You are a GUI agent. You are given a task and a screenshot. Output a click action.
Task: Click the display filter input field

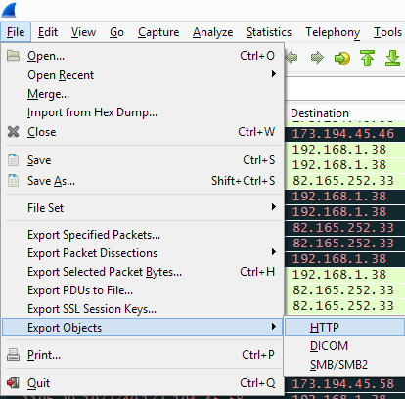[345, 89]
